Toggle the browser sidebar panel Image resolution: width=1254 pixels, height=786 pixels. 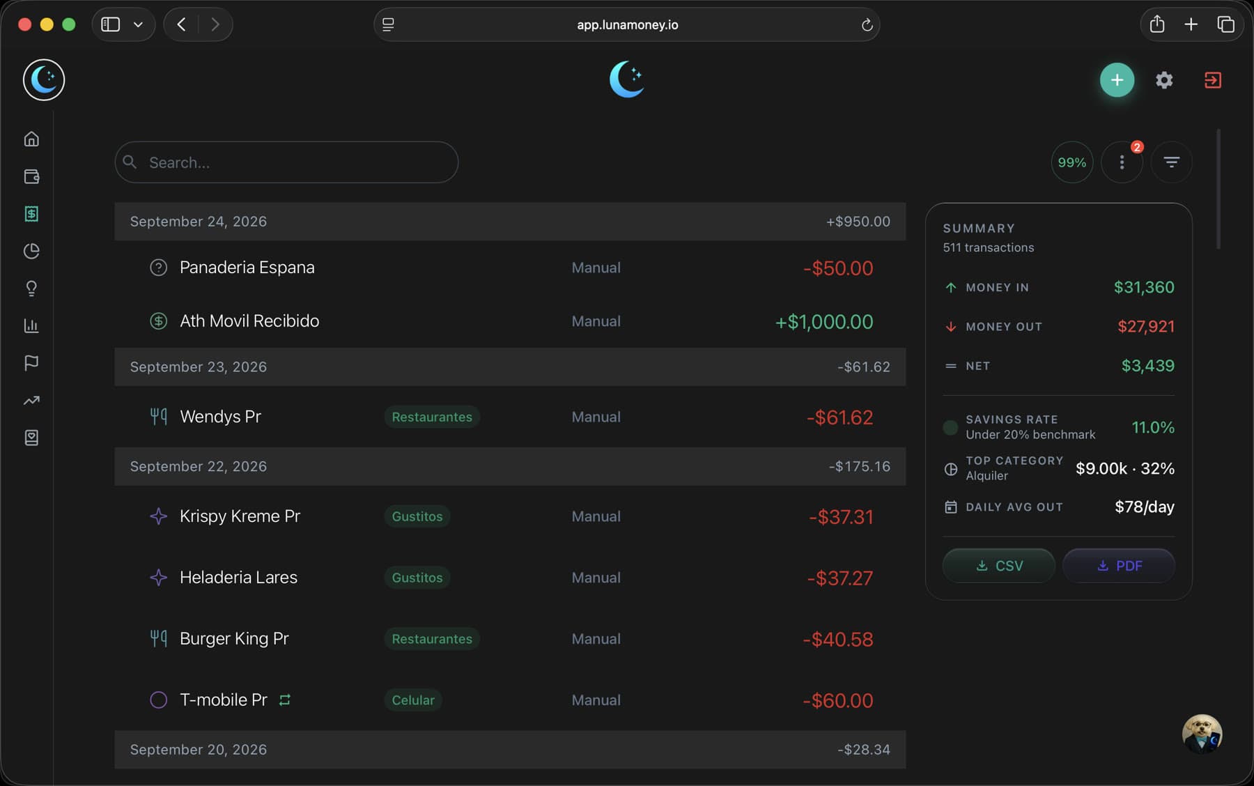tap(111, 24)
